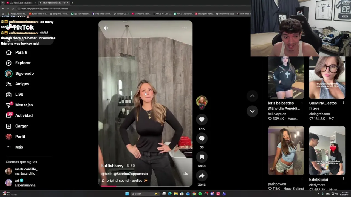351x197 pixels.
Task: Open SongTrivia2 - Test bookmark
Action: 59,14
